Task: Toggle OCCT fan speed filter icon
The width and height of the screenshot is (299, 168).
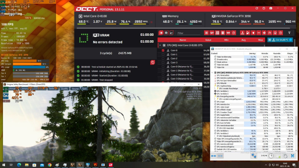Action: pyautogui.click(x=264, y=33)
